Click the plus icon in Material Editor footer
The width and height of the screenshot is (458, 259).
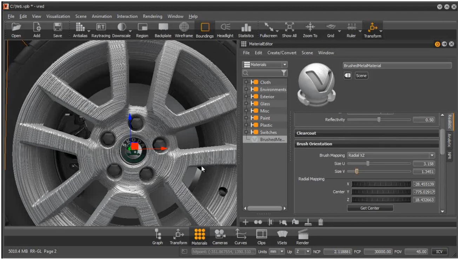(x=246, y=222)
